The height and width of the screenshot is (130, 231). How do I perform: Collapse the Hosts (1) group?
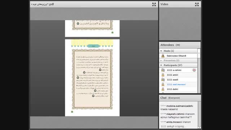161,51
